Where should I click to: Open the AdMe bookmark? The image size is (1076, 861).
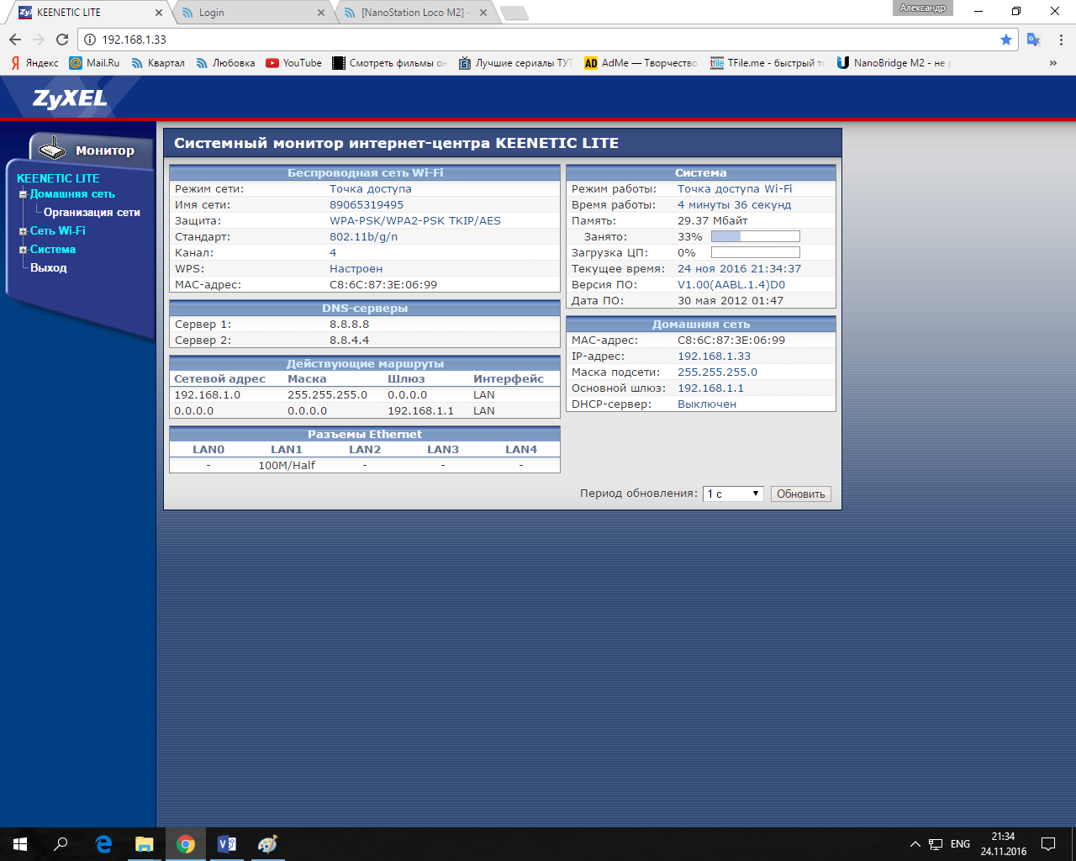tap(641, 63)
